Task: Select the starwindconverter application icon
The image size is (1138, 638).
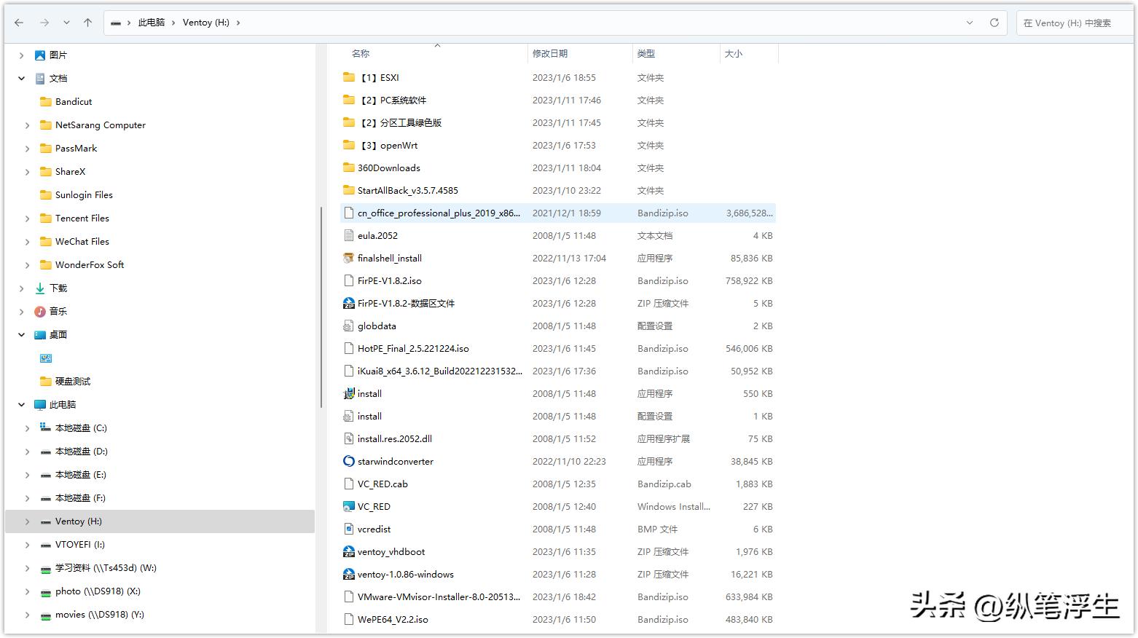Action: [348, 461]
